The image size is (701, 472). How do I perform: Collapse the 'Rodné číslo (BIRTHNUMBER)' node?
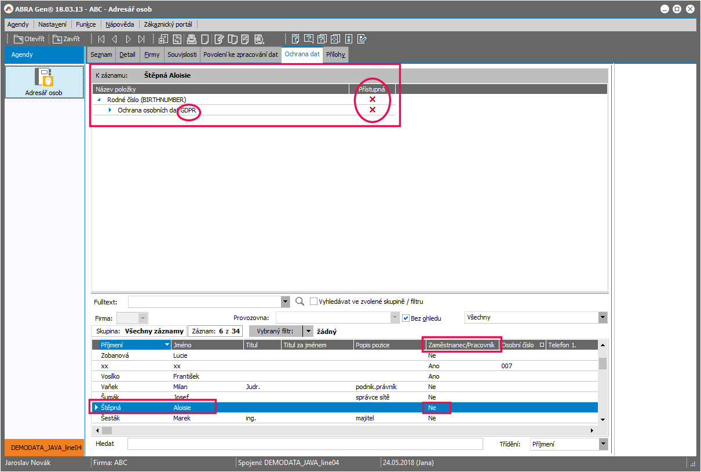click(x=100, y=100)
